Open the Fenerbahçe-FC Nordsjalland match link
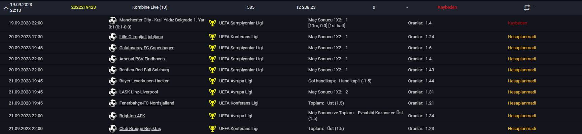582x134 pixels. [147, 103]
